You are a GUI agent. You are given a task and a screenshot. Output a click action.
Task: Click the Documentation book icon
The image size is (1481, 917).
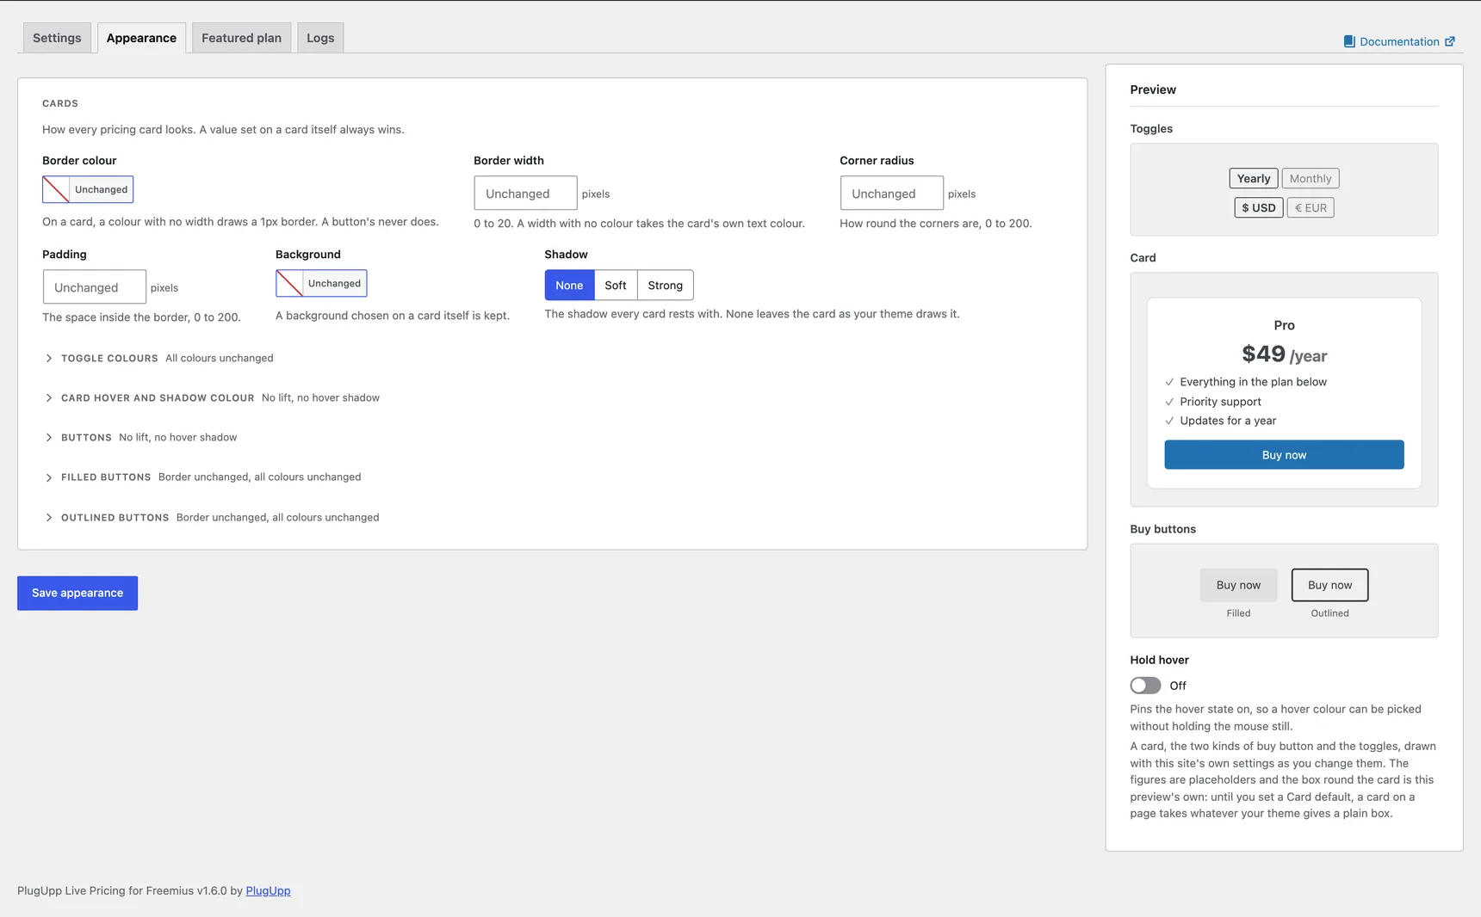pos(1349,41)
